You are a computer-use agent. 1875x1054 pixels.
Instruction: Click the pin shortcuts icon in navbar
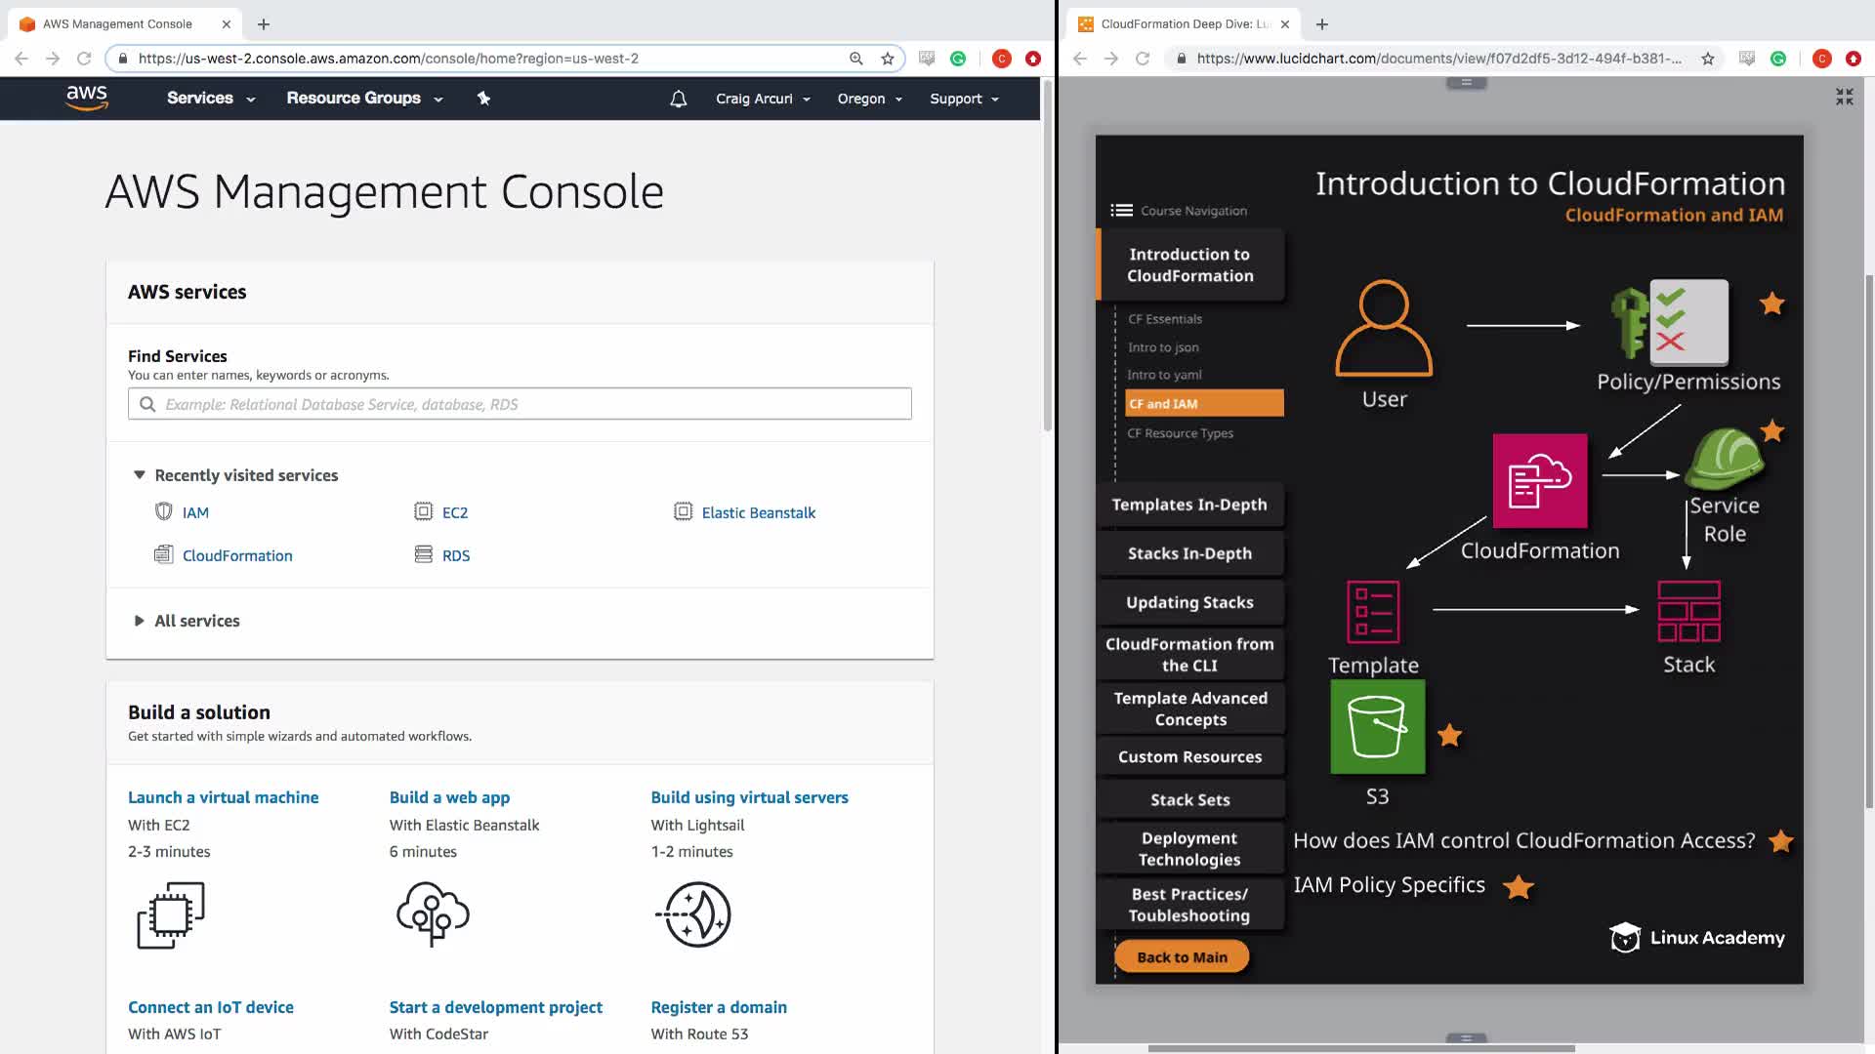tap(483, 98)
